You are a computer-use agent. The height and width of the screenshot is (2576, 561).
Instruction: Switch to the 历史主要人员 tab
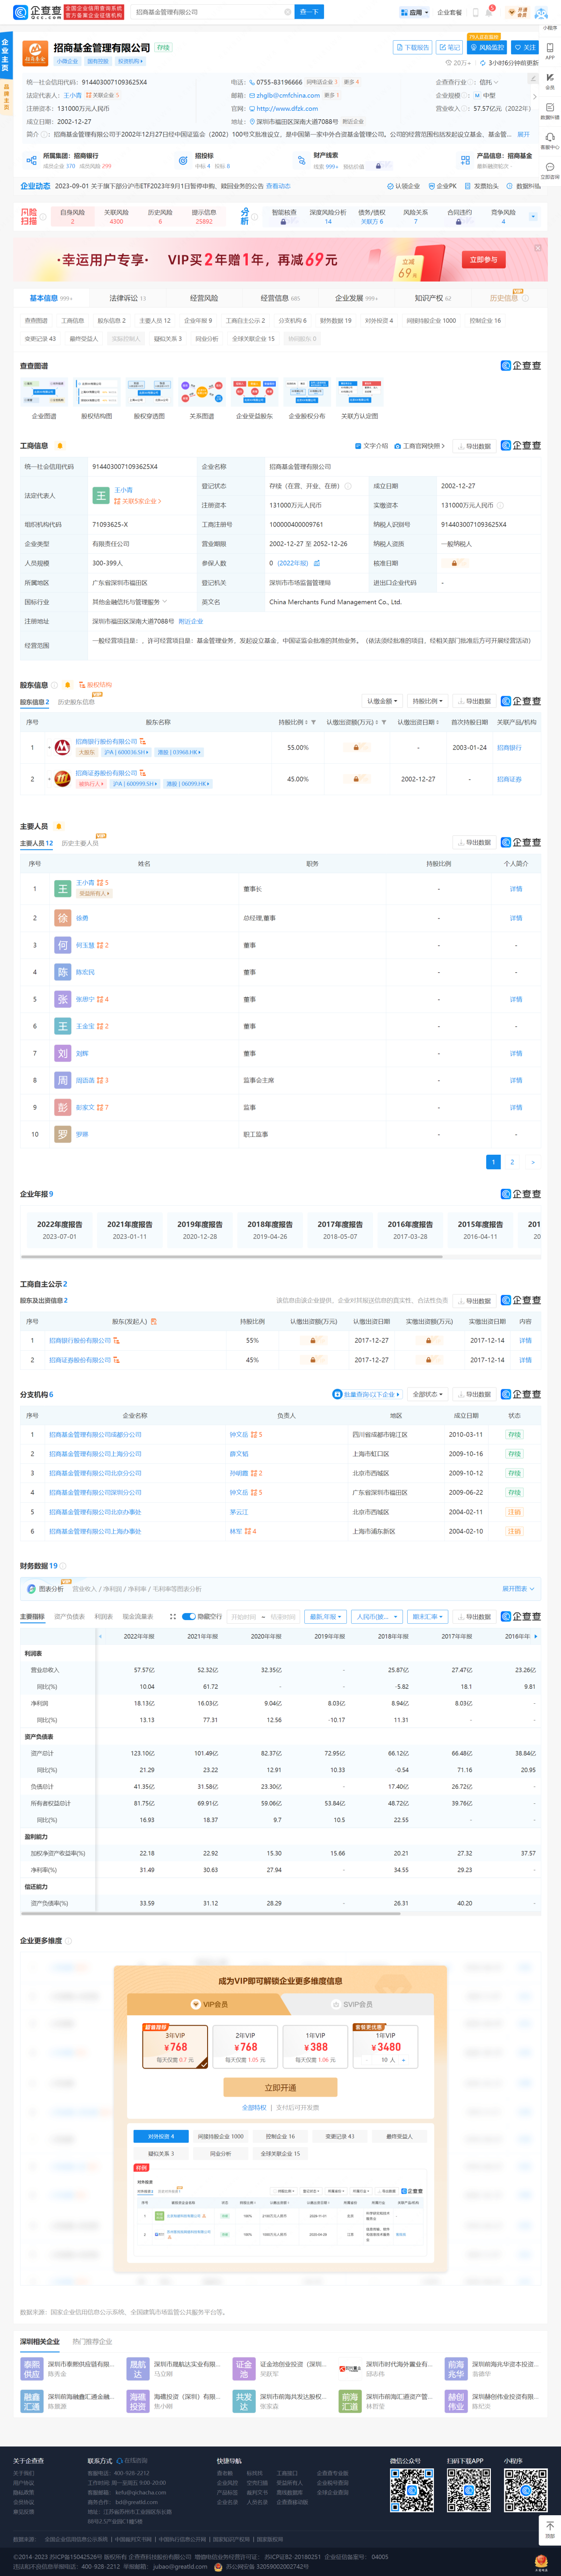click(x=80, y=843)
